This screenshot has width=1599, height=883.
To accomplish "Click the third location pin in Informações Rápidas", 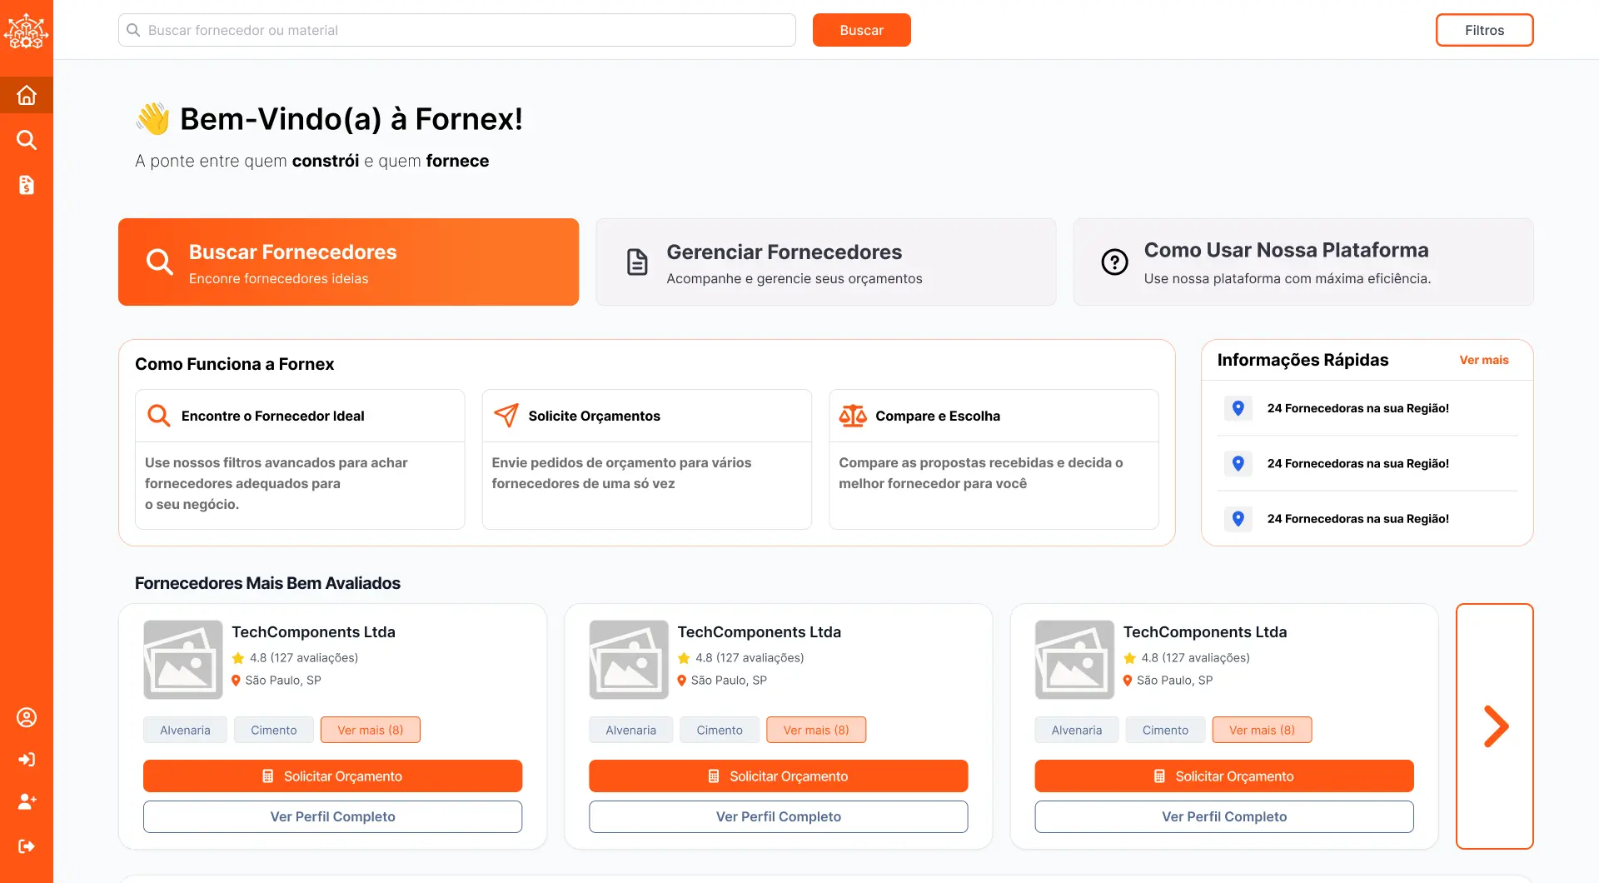I will pyautogui.click(x=1238, y=518).
